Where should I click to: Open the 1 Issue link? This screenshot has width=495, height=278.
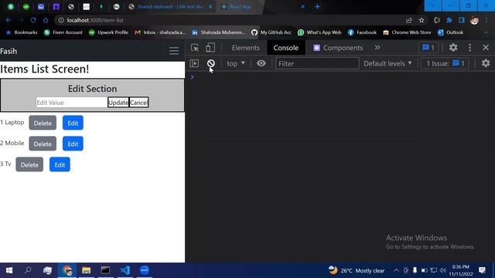[x=445, y=63]
